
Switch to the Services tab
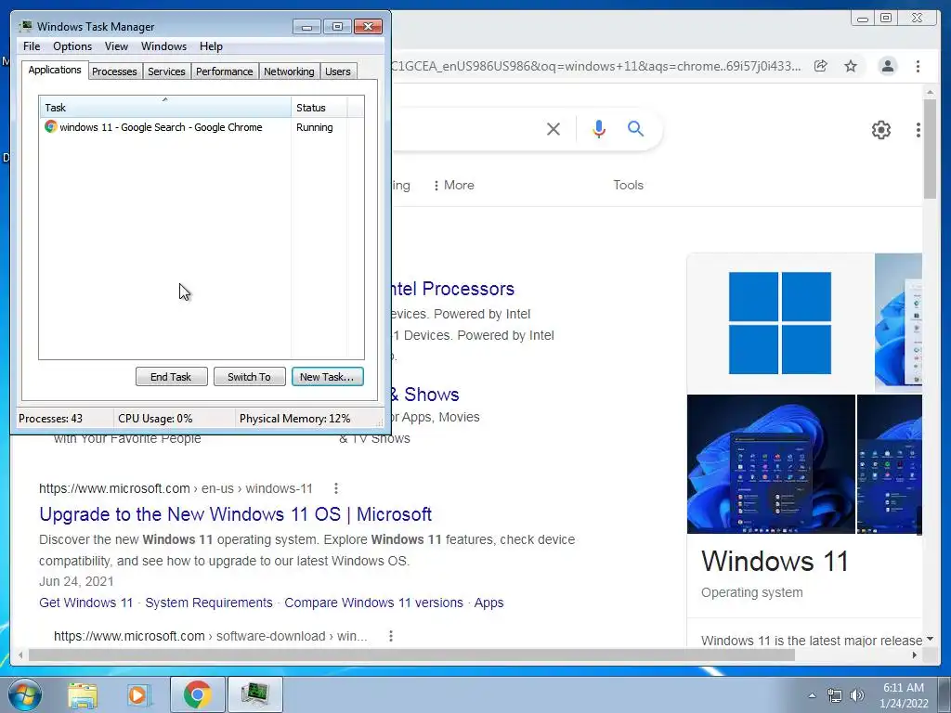tap(166, 71)
